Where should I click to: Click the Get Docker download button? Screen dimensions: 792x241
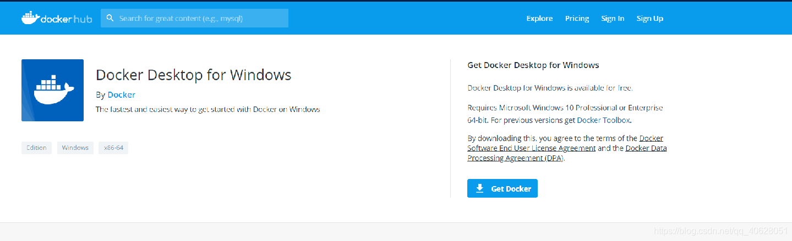[x=502, y=188]
